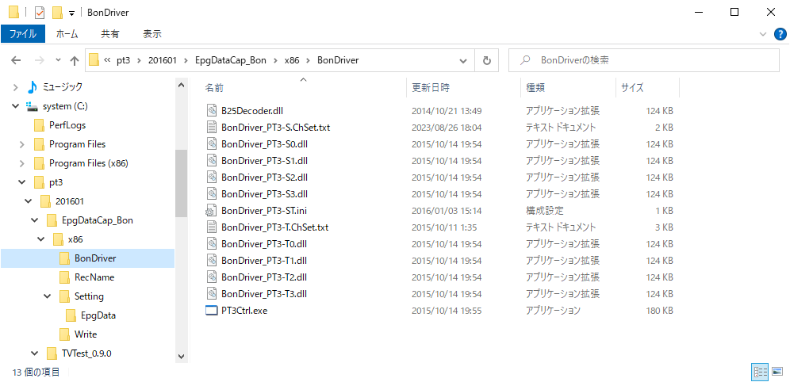Go up one folder level with up arrow
The height and width of the screenshot is (382, 790).
tap(75, 61)
